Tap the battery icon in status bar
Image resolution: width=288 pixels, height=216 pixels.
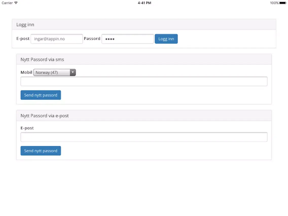(283, 3)
